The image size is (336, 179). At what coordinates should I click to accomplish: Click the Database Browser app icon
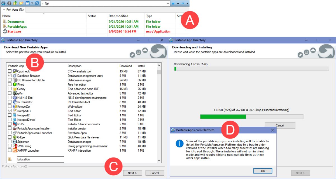pos(15,76)
